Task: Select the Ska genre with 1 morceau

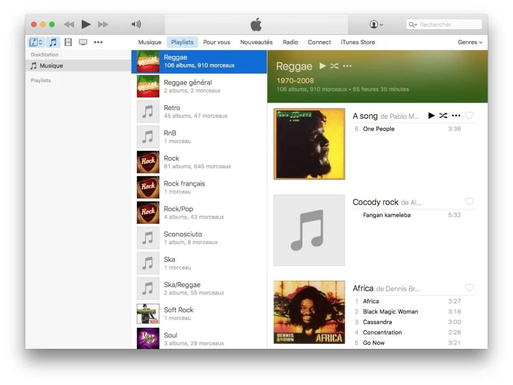Action: coord(199,263)
